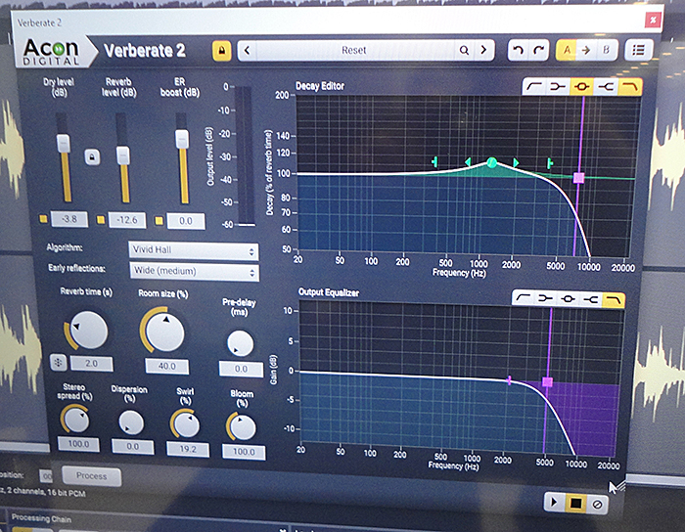Toggle the Reverb level mute square
The image size is (685, 532).
click(x=101, y=219)
